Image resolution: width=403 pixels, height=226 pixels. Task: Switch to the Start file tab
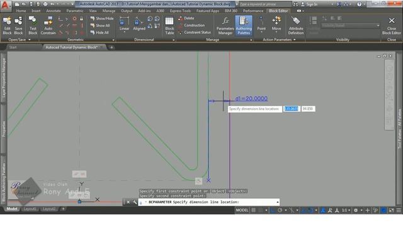[x=13, y=48]
